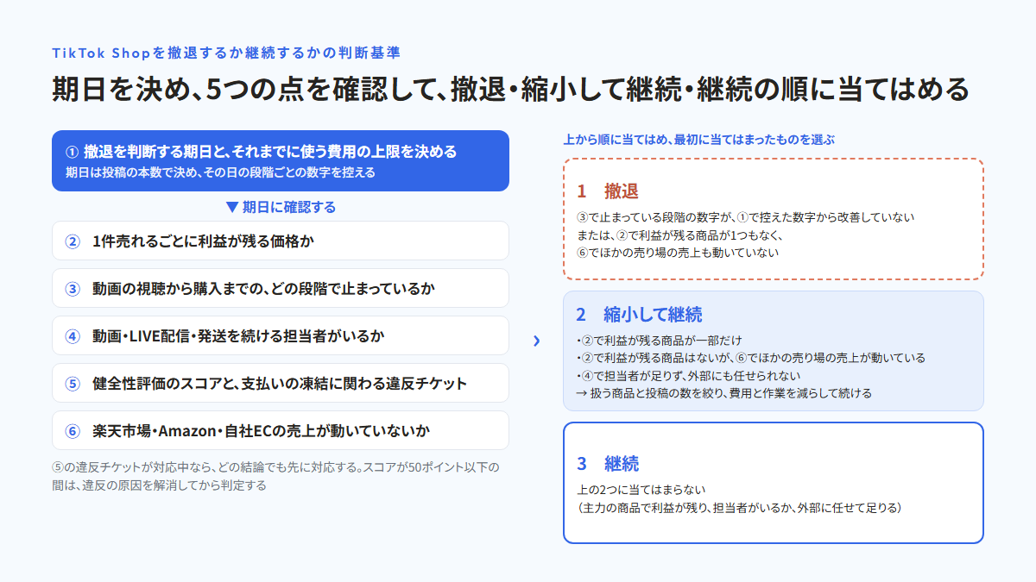Viewport: 1036px width, 582px height.
Task: Click the main headline starting '期日を決め、5つの点を確認して'
Action: coord(510,90)
